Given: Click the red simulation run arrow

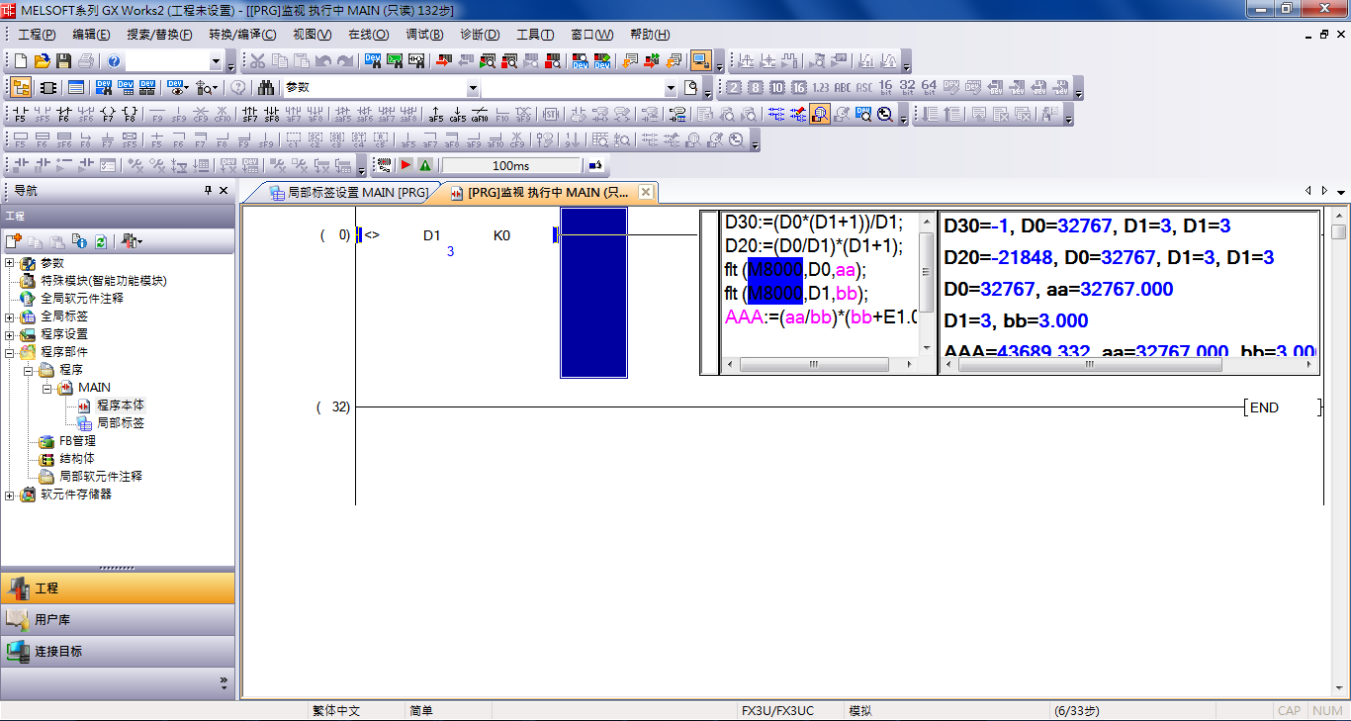Looking at the screenshot, I should (405, 165).
